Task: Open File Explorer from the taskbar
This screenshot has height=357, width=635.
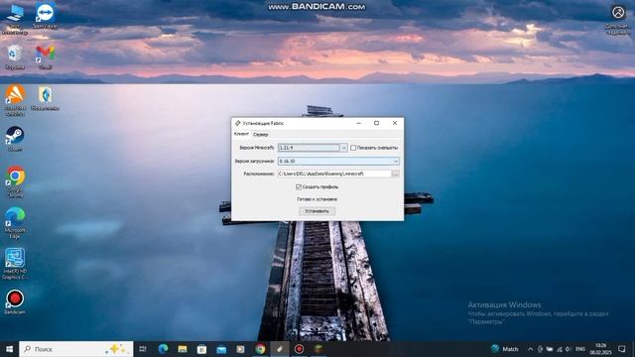Action: point(183,349)
